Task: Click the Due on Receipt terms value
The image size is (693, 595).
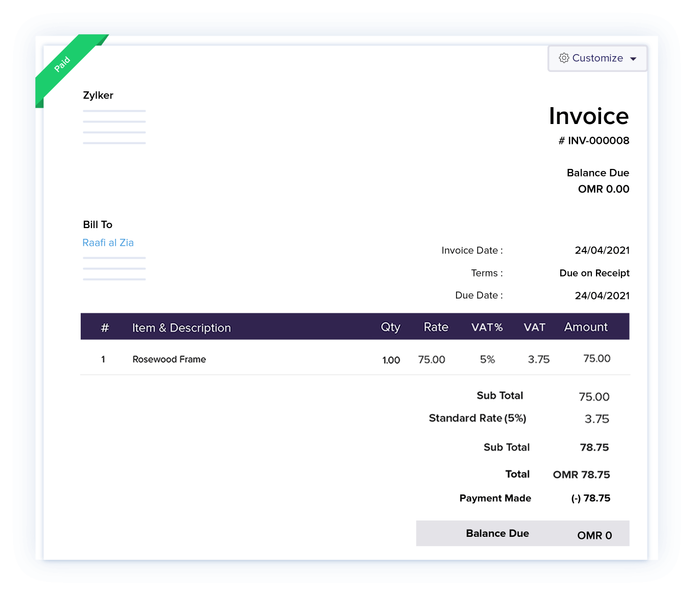Action: pos(594,273)
